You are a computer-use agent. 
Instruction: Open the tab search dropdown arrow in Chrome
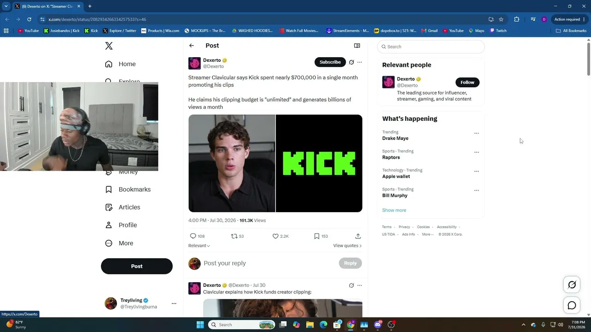click(x=6, y=6)
